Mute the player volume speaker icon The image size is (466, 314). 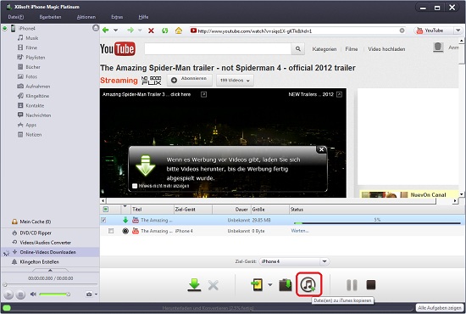(33, 294)
